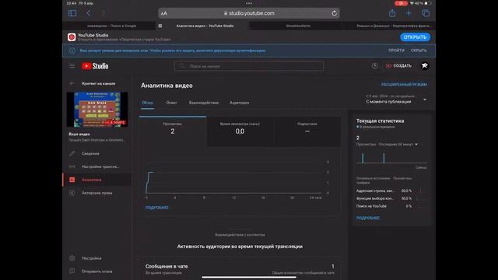Image resolution: width=498 pixels, height=280 pixels.
Task: Focus the channel search field
Action: (x=249, y=66)
